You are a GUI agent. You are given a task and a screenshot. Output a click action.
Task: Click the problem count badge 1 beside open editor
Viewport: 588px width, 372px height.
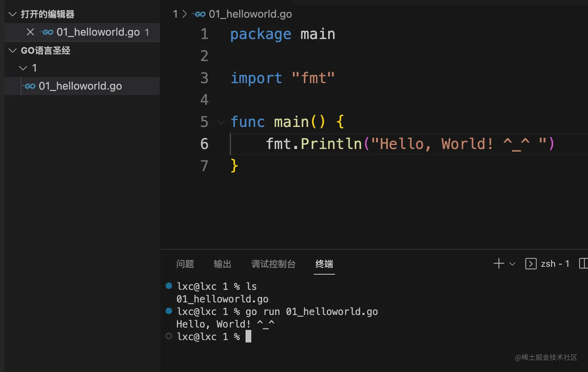(x=147, y=32)
